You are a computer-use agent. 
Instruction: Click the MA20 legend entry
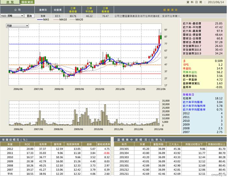click(76, 20)
